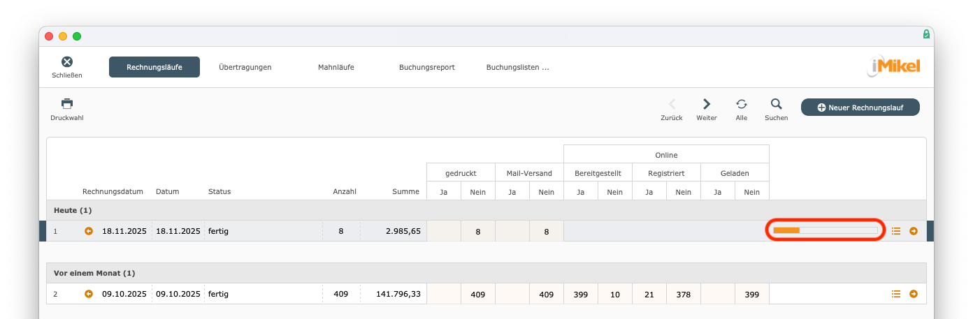The image size is (973, 319).
Task: Open the Druckwahl printer options
Action: 67,104
